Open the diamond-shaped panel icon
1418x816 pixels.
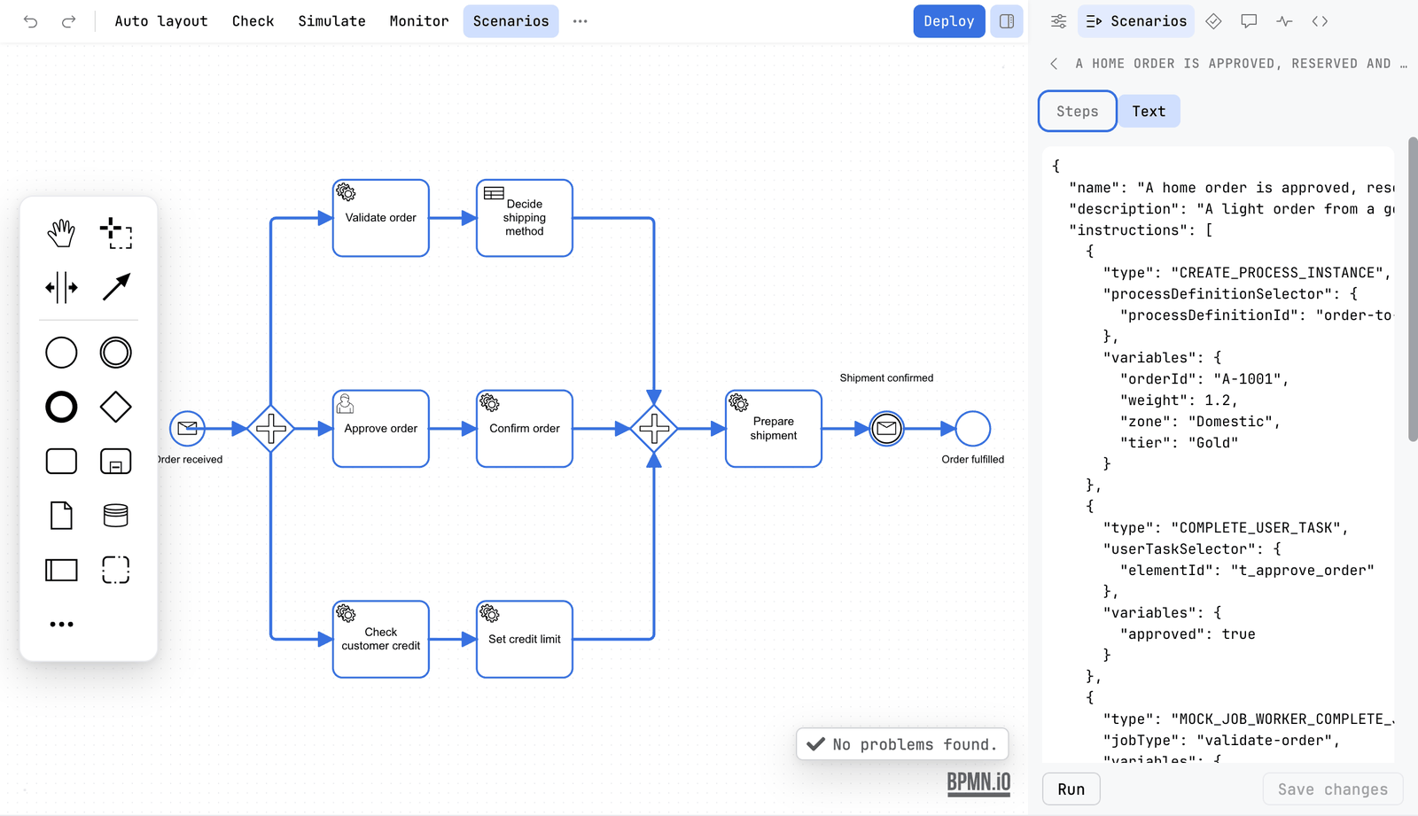(1214, 21)
